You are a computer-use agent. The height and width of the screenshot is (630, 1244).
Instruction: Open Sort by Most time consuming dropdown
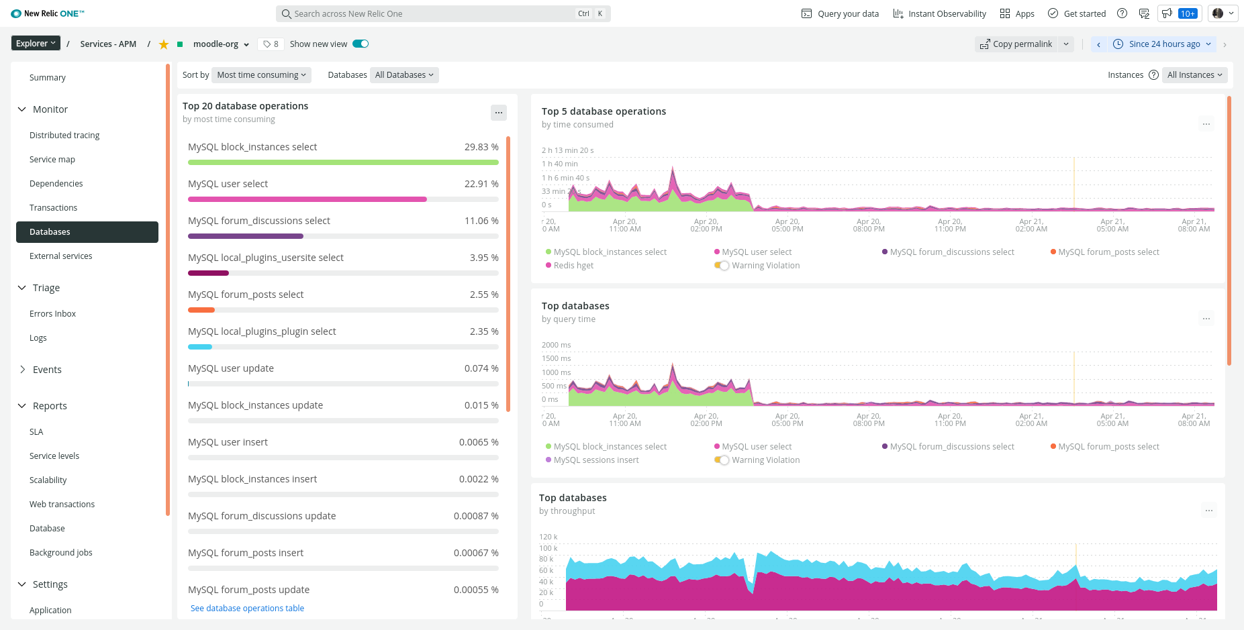[261, 75]
